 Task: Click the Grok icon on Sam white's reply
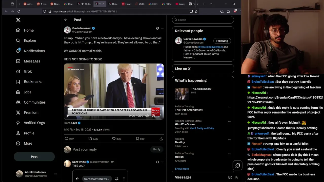(157, 162)
